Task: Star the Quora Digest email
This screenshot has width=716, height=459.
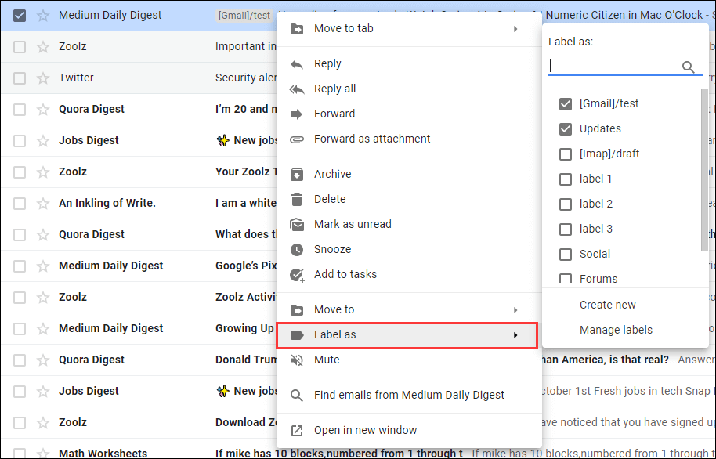Action: point(42,109)
